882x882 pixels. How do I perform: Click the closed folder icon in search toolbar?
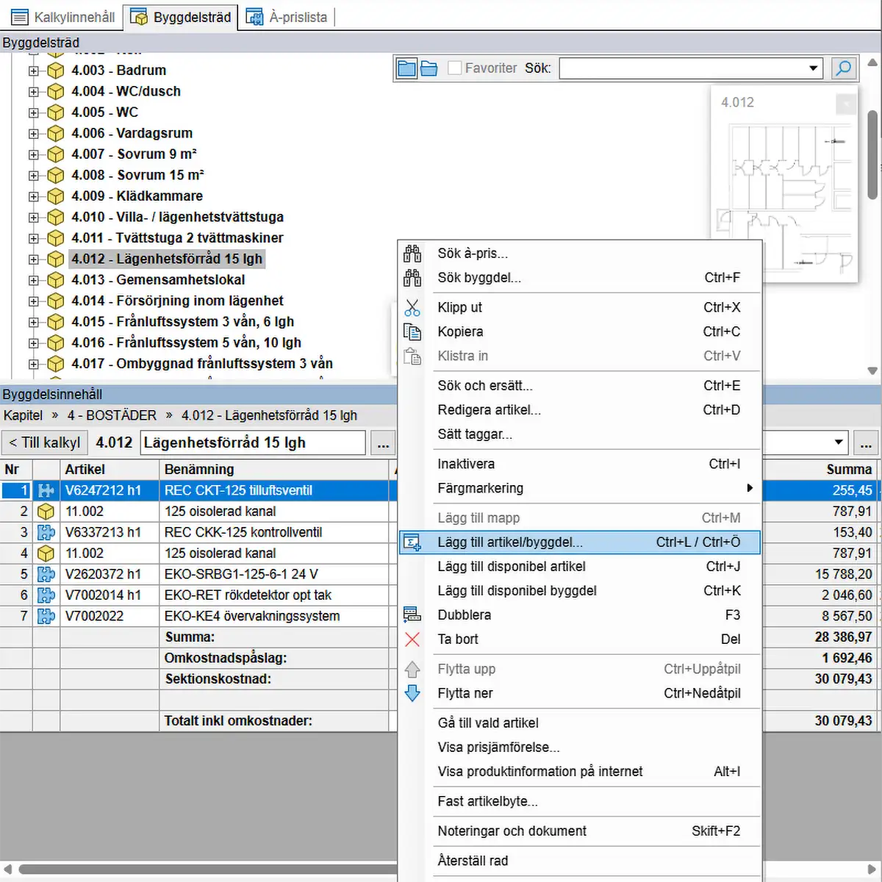pos(406,68)
